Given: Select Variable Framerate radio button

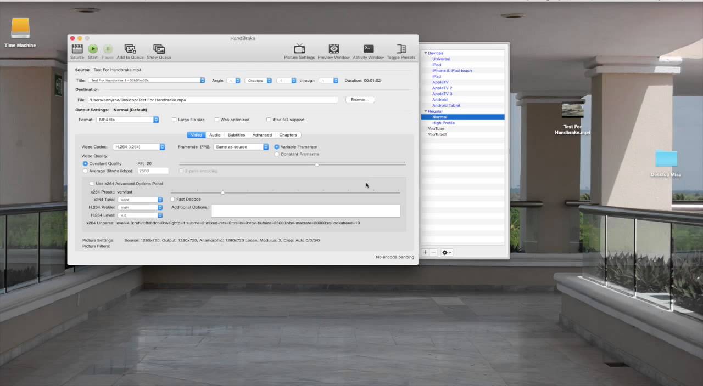Looking at the screenshot, I should pyautogui.click(x=277, y=147).
